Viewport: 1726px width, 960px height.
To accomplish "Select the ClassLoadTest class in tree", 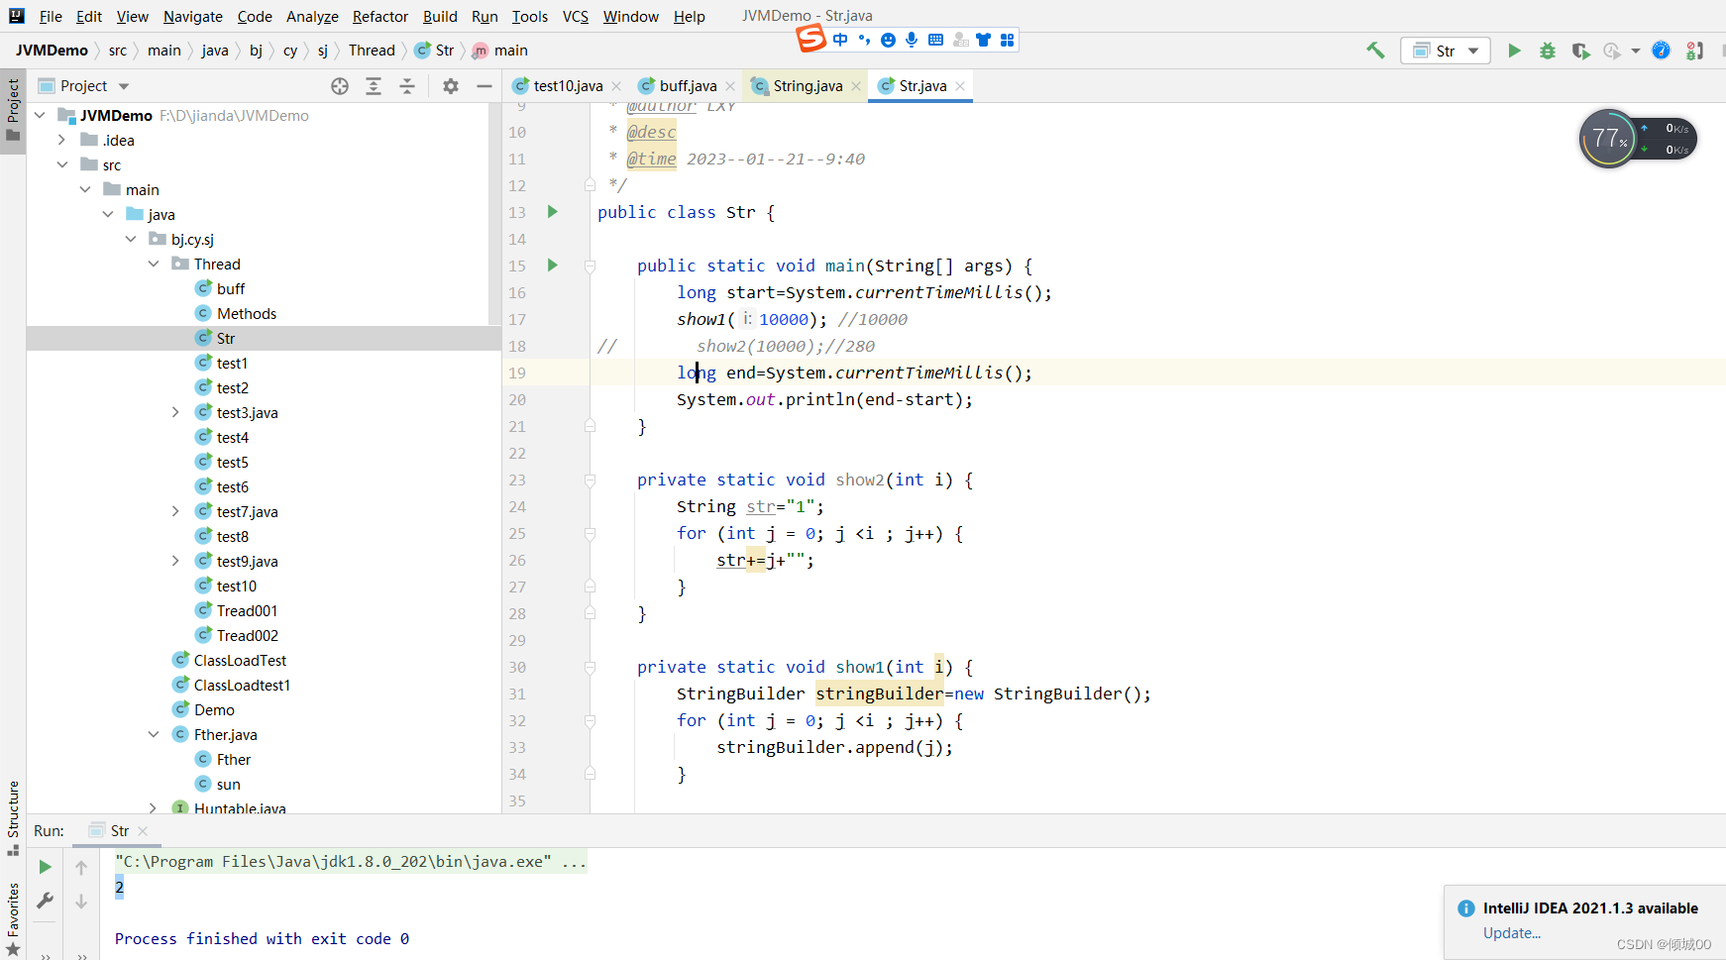I will tap(240, 661).
